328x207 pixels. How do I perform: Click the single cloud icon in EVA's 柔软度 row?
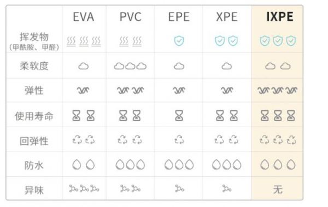pyautogui.click(x=84, y=66)
